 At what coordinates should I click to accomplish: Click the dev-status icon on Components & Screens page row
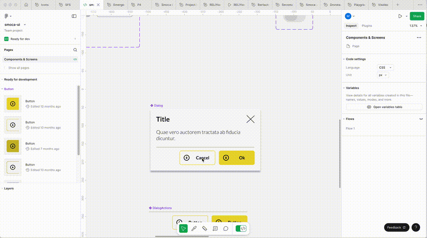(75, 59)
